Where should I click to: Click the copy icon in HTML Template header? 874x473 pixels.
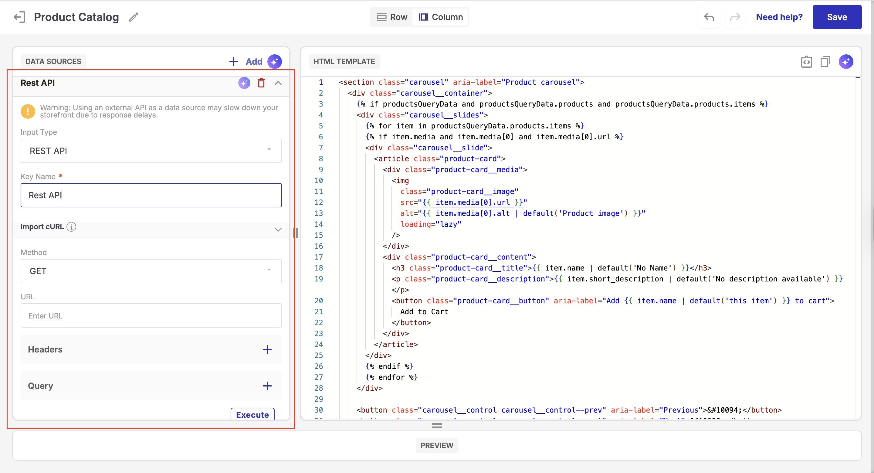(825, 62)
